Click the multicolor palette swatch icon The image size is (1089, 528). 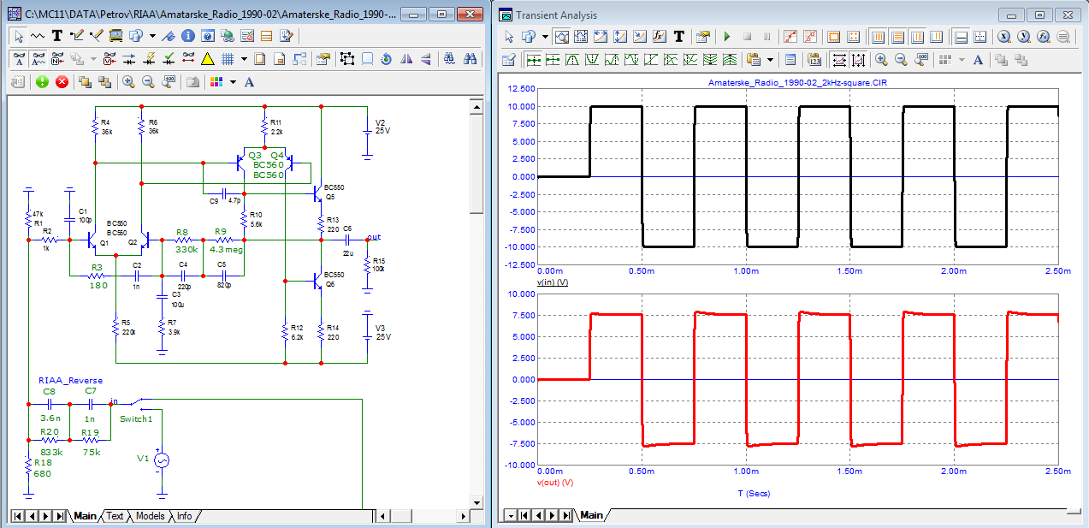coord(216,82)
